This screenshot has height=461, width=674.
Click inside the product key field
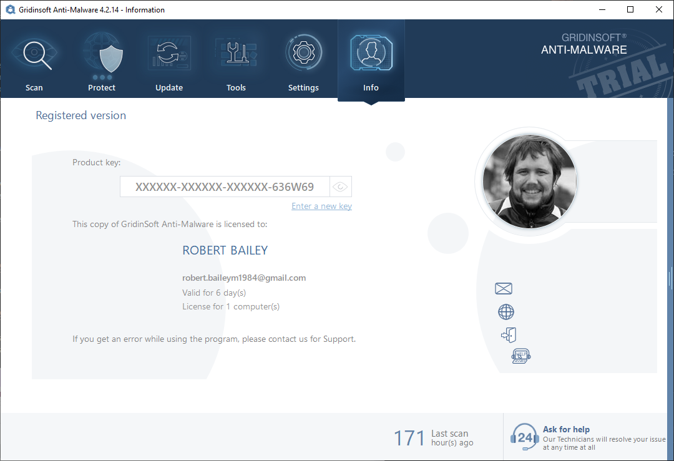click(x=225, y=187)
